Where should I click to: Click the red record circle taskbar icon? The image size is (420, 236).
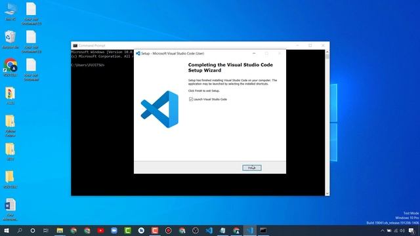tap(168, 230)
